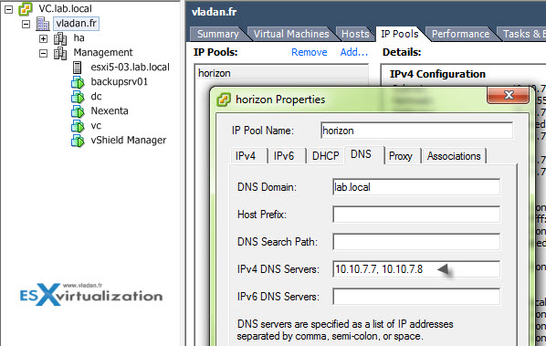This screenshot has height=346, width=546.
Task: Click the horizon Properties dialog title icon
Action: pyautogui.click(x=224, y=100)
